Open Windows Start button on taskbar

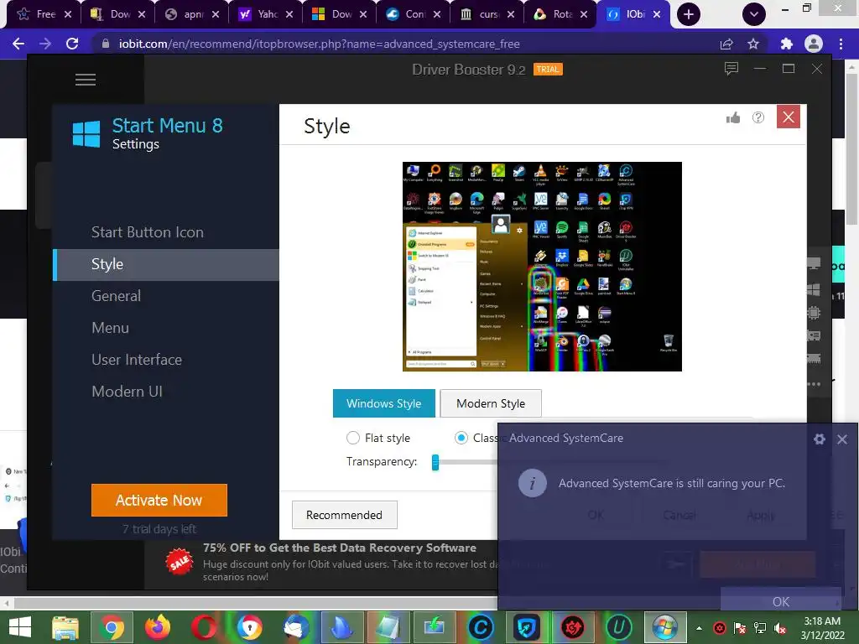tap(20, 627)
